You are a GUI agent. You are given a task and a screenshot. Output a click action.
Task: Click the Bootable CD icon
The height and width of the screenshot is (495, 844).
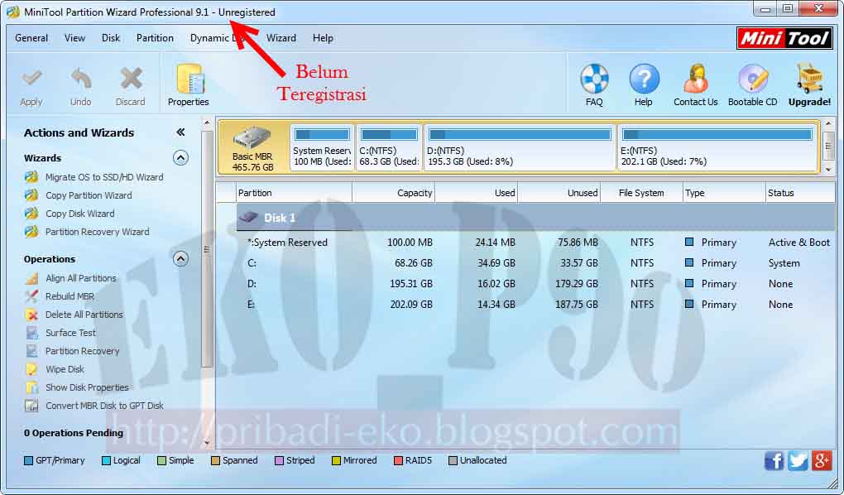[x=753, y=79]
